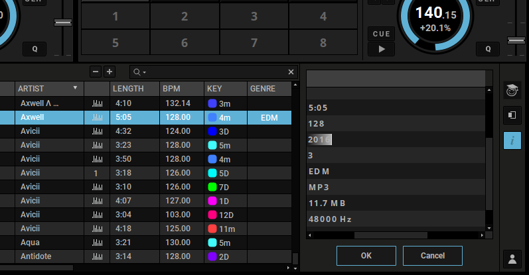This screenshot has height=275, width=529.
Task: Click hot cue pad 4
Action: (x=323, y=16)
